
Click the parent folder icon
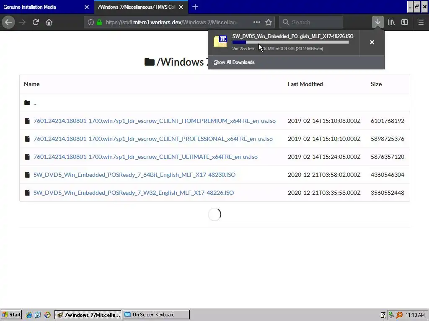coord(27,103)
